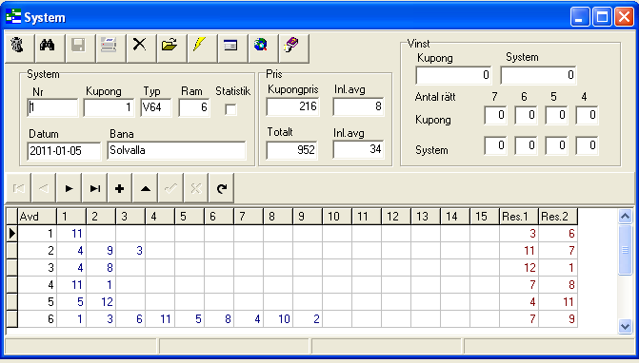The width and height of the screenshot is (639, 363).
Task: Click the floppy disk save icon
Action: coord(80,48)
